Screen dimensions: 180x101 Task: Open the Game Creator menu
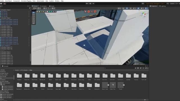40,1
